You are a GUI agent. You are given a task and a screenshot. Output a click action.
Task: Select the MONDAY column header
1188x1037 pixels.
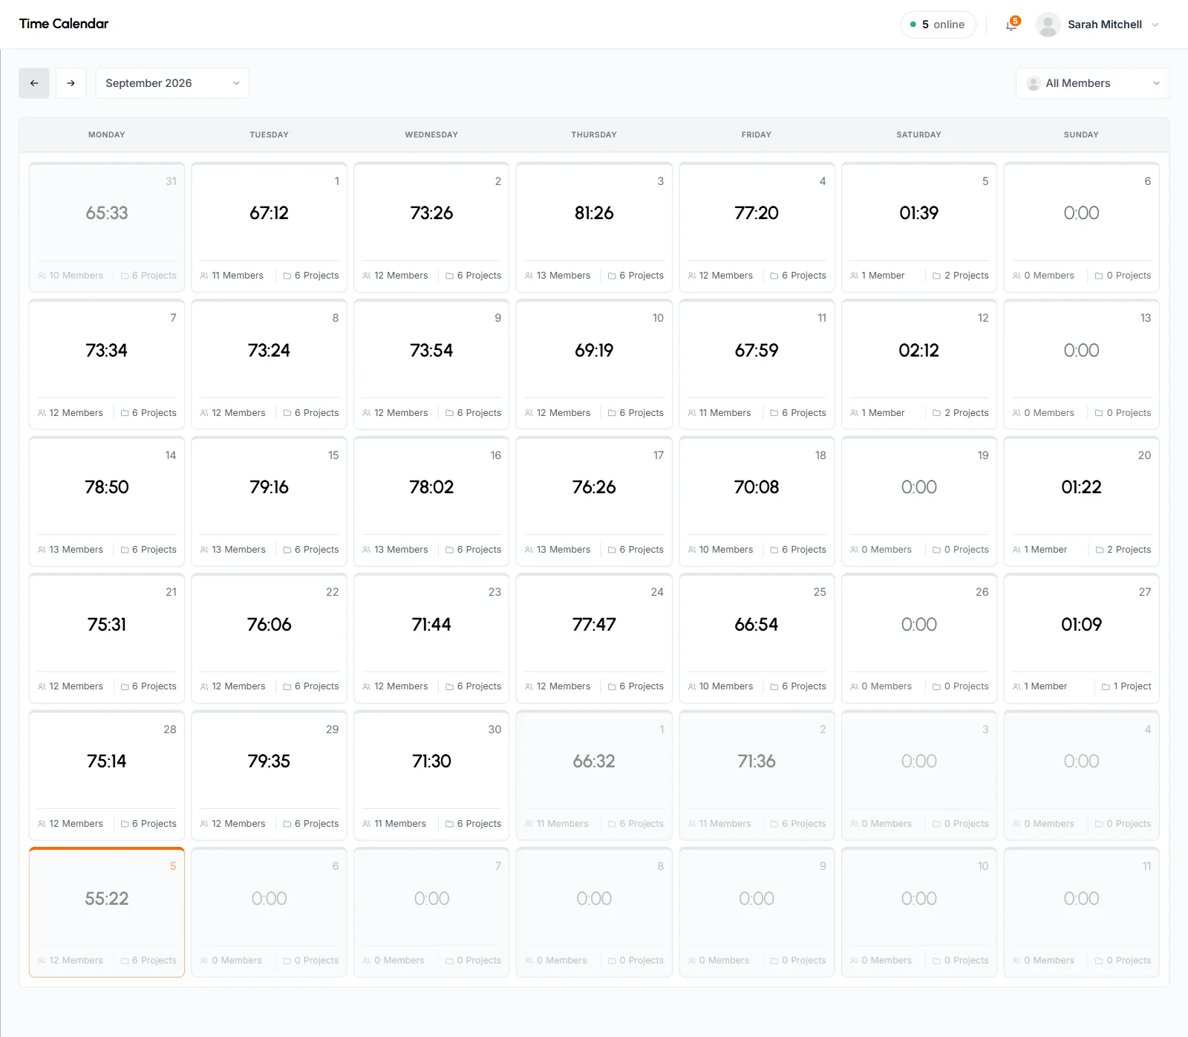pyautogui.click(x=107, y=134)
